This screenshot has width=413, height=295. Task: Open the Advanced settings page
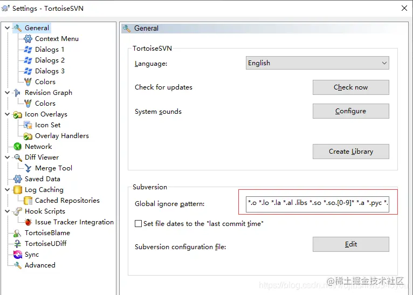coord(40,265)
